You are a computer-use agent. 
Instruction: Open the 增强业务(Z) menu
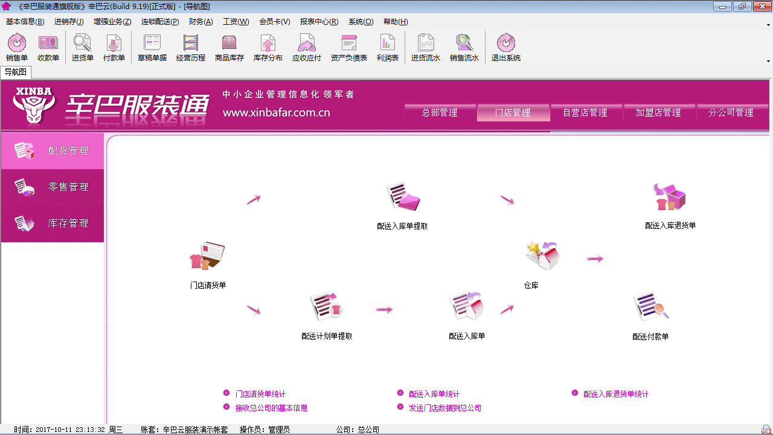[112, 22]
